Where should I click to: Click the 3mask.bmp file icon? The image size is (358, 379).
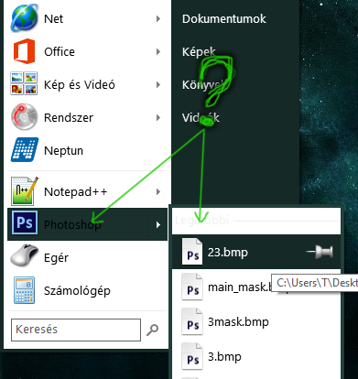click(192, 321)
